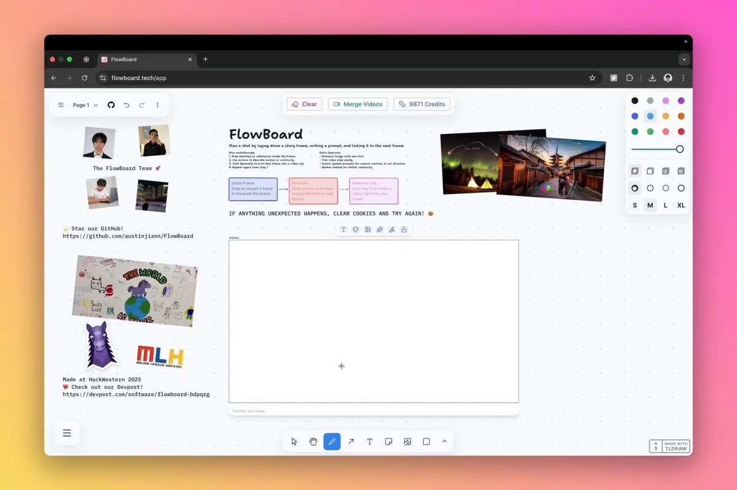Open the palette icon on frame toolbar
Screen dimensions: 737x490
point(356,230)
